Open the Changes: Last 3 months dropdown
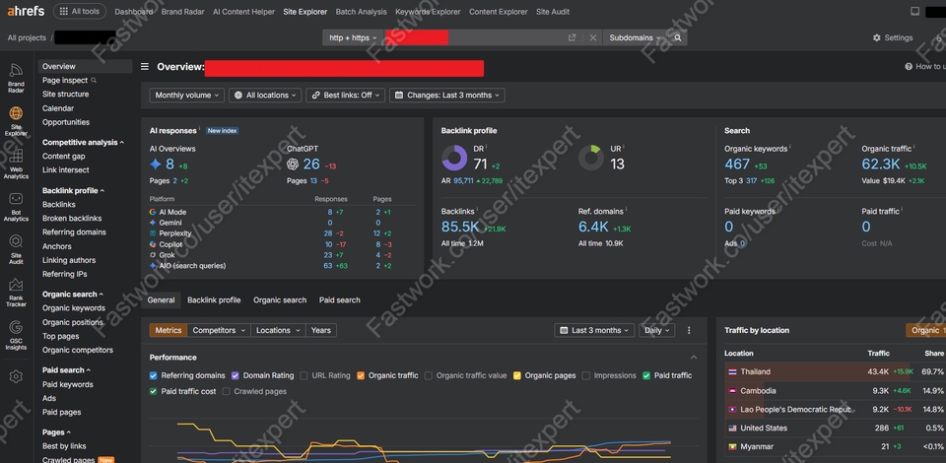Image resolution: width=946 pixels, height=463 pixels. [447, 96]
